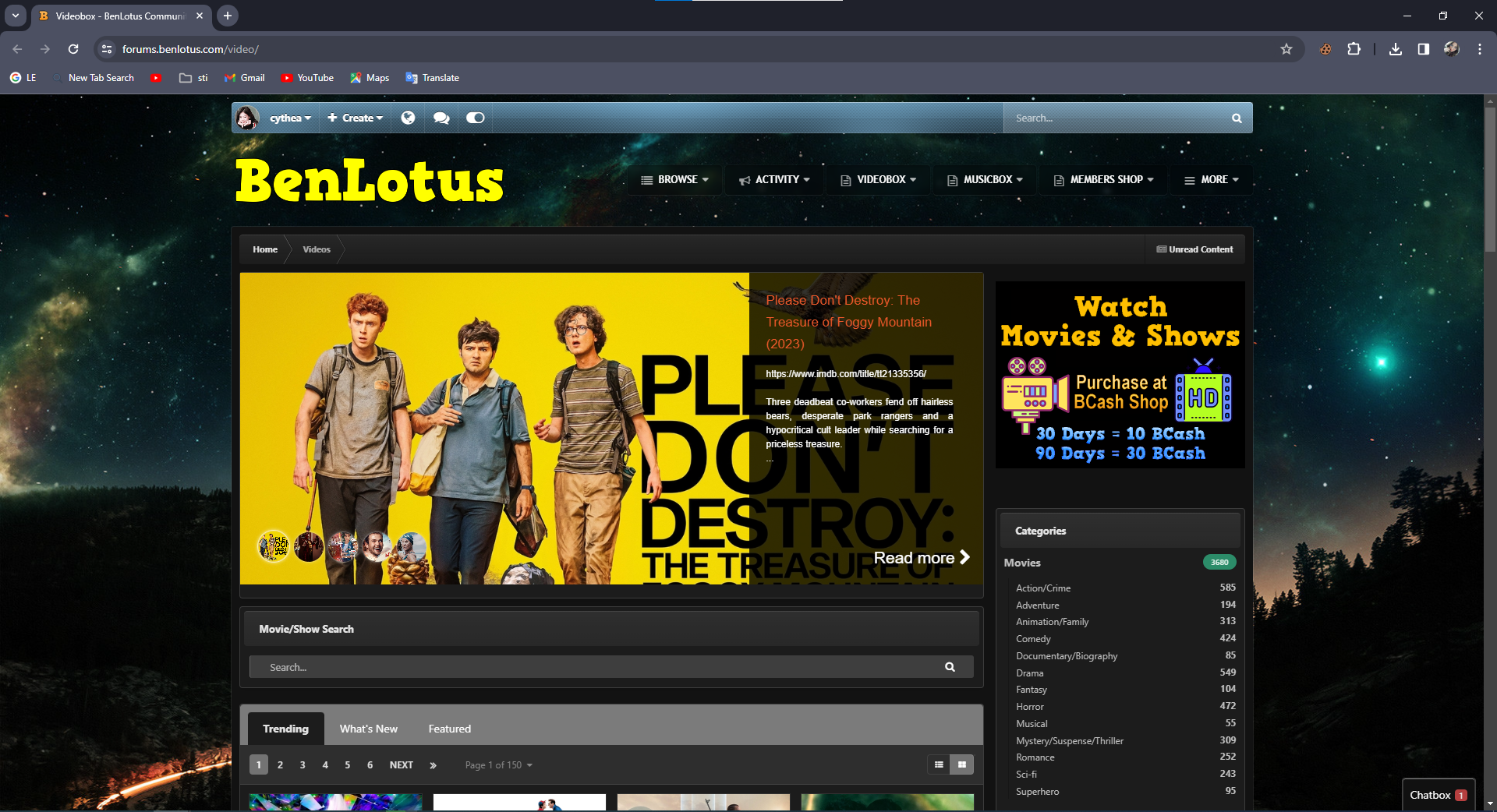
Task: Toggle the theme switch in user bar
Action: 476,118
